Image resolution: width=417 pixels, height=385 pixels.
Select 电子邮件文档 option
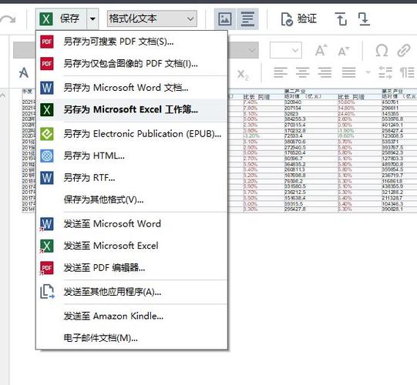[x=132, y=338]
